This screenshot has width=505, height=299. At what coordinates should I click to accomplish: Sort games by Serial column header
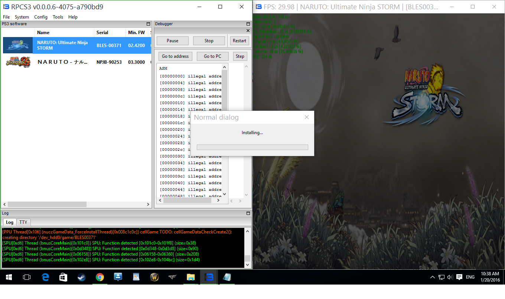click(110, 33)
